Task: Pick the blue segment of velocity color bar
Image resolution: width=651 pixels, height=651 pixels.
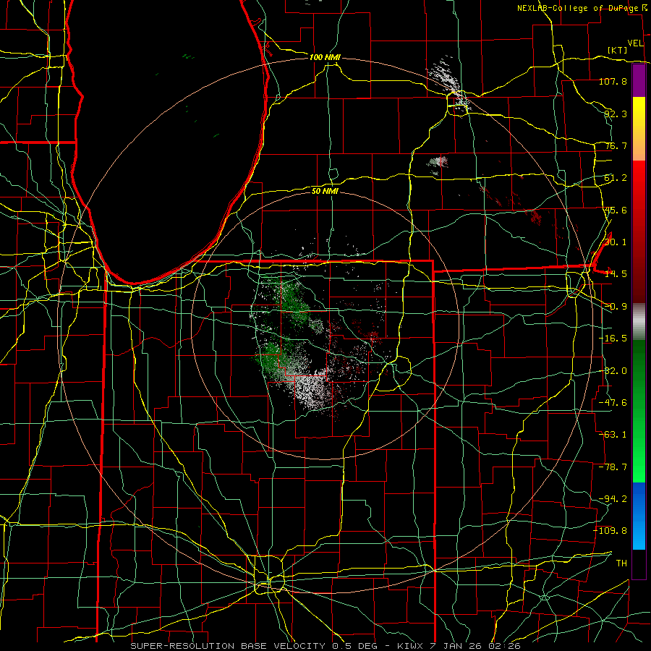Action: click(x=639, y=516)
